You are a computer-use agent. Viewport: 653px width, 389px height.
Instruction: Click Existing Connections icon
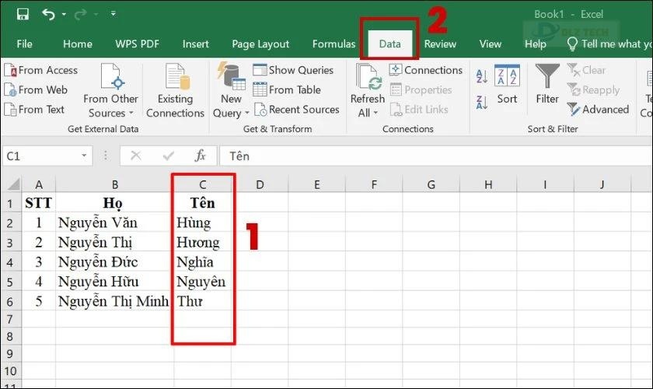(176, 90)
